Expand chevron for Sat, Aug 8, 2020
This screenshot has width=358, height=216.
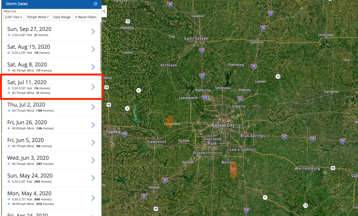click(93, 67)
